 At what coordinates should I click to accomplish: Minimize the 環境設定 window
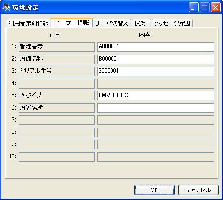coord(193,8)
